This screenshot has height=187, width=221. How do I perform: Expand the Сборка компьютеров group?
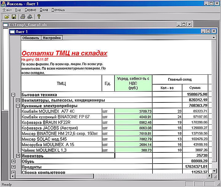[x=13, y=172]
